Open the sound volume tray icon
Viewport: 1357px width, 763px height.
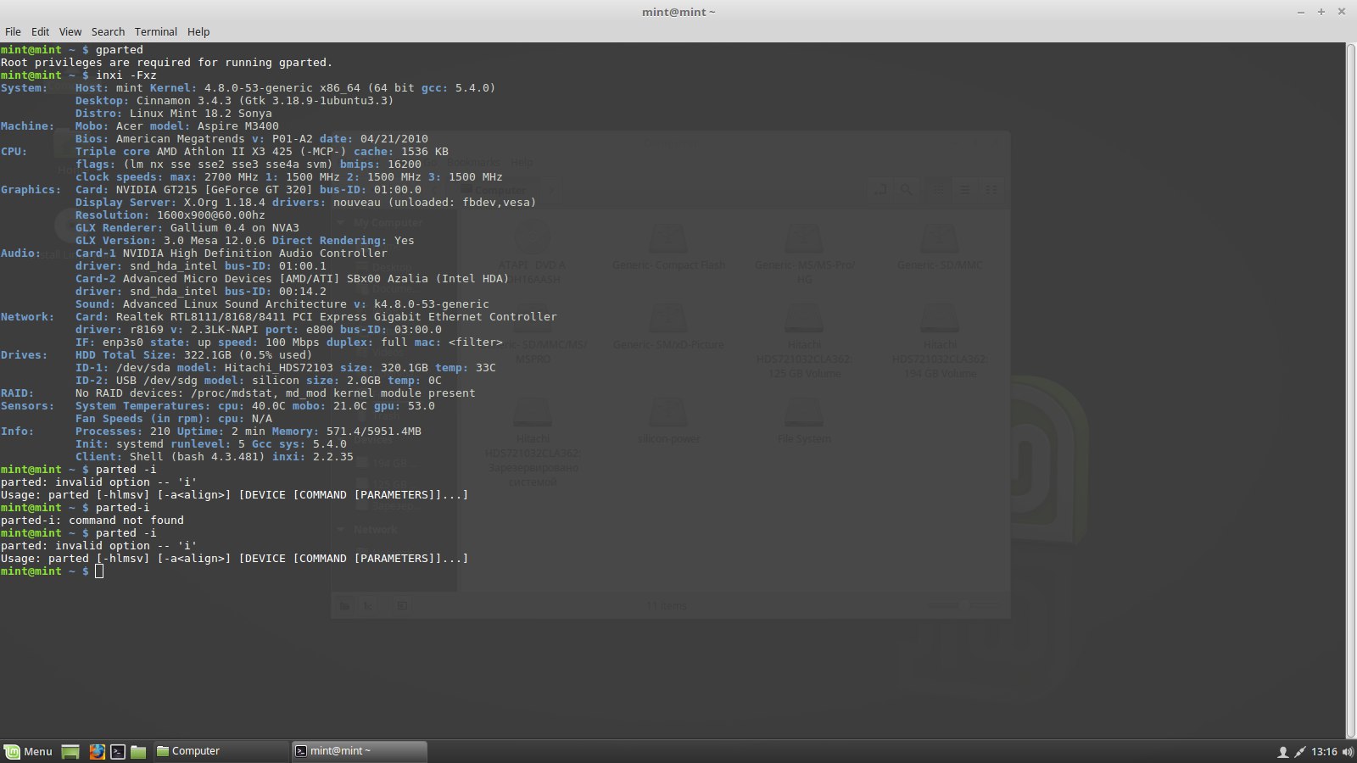pos(1348,752)
